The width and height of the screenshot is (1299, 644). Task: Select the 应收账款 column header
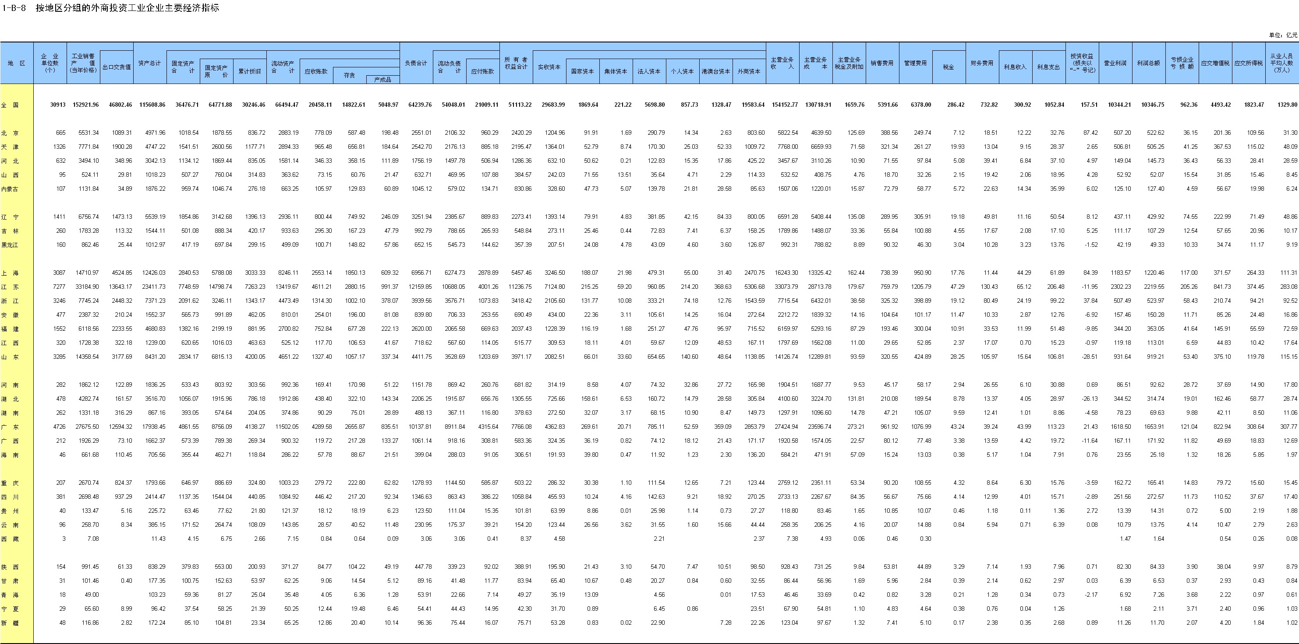pyautogui.click(x=316, y=71)
